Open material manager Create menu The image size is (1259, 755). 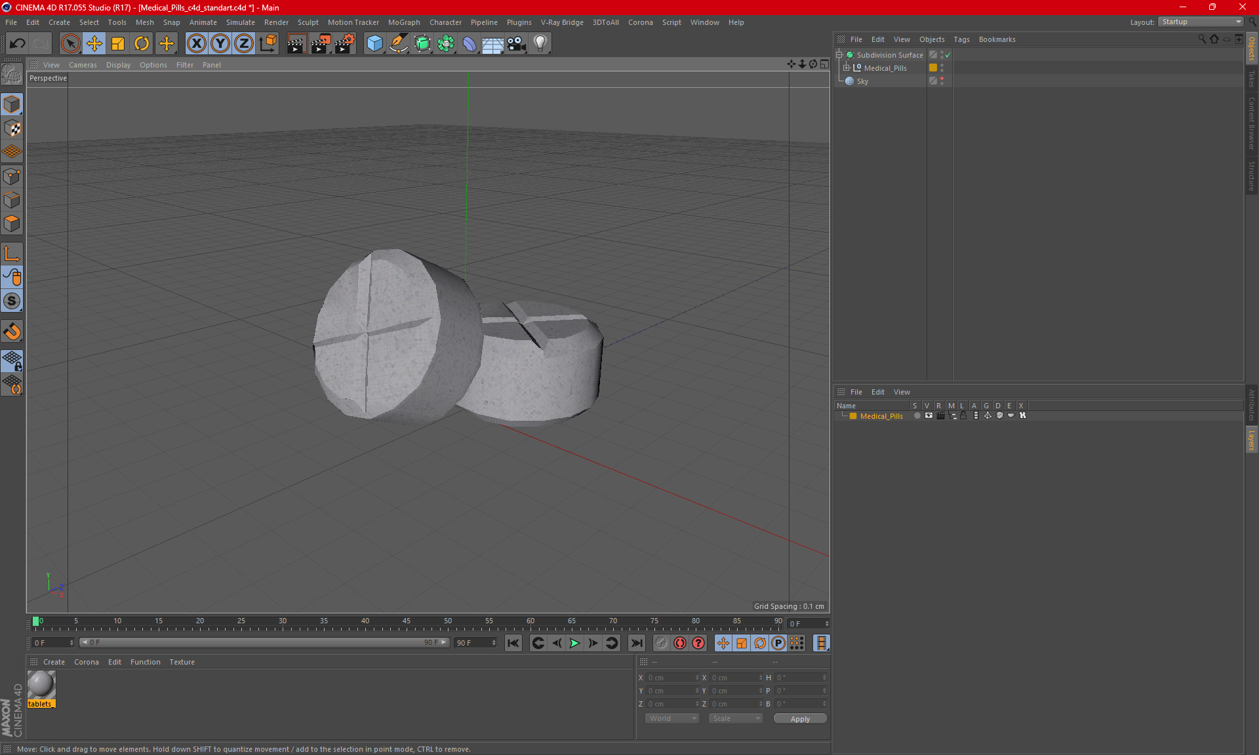(x=54, y=662)
